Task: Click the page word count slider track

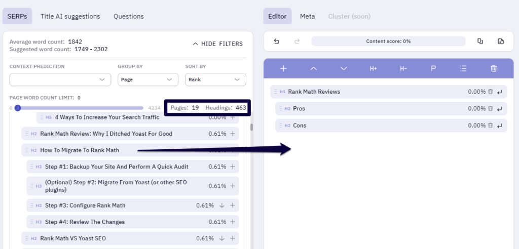Action: click(x=81, y=108)
